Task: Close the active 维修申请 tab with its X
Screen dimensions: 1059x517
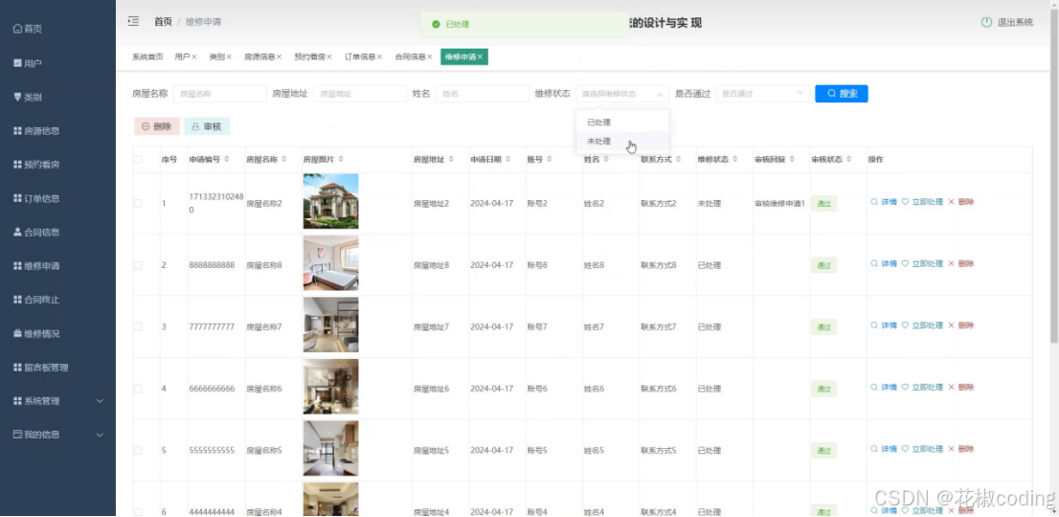Action: 481,57
